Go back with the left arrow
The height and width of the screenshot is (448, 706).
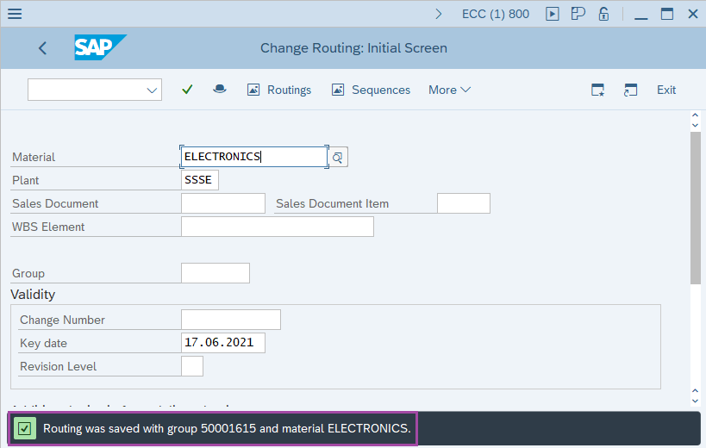pos(42,48)
